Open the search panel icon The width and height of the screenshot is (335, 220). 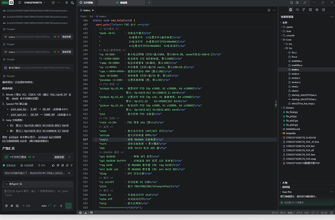pos(297,10)
